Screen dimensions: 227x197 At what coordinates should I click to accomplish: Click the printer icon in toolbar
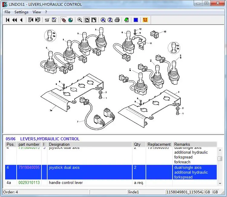coord(117,20)
